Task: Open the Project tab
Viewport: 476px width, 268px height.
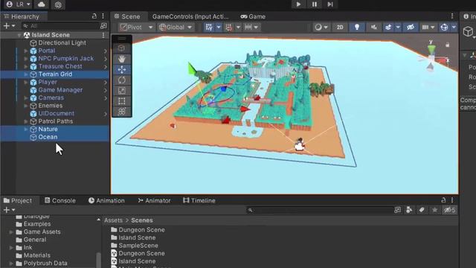Action: (x=18, y=200)
